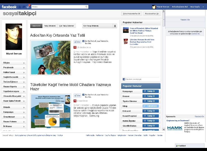Screen dimensions: 207x151
Task: Expand the Kültür/Sanat category
Action: [x=14, y=72]
